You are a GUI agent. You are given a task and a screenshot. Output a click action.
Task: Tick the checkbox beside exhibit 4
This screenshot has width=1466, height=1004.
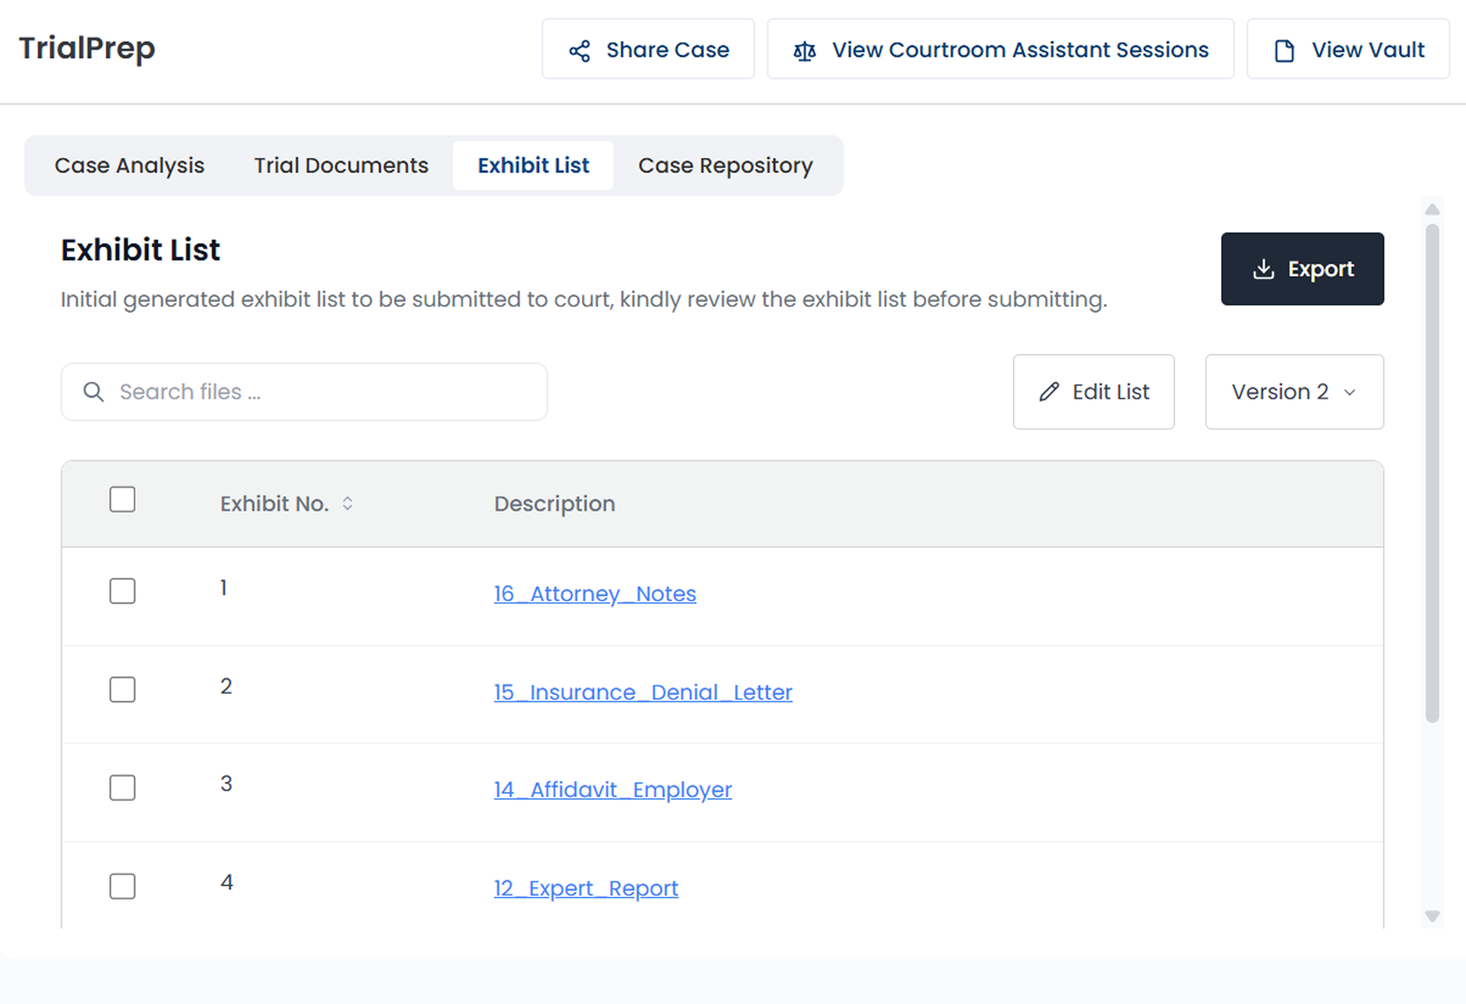122,886
